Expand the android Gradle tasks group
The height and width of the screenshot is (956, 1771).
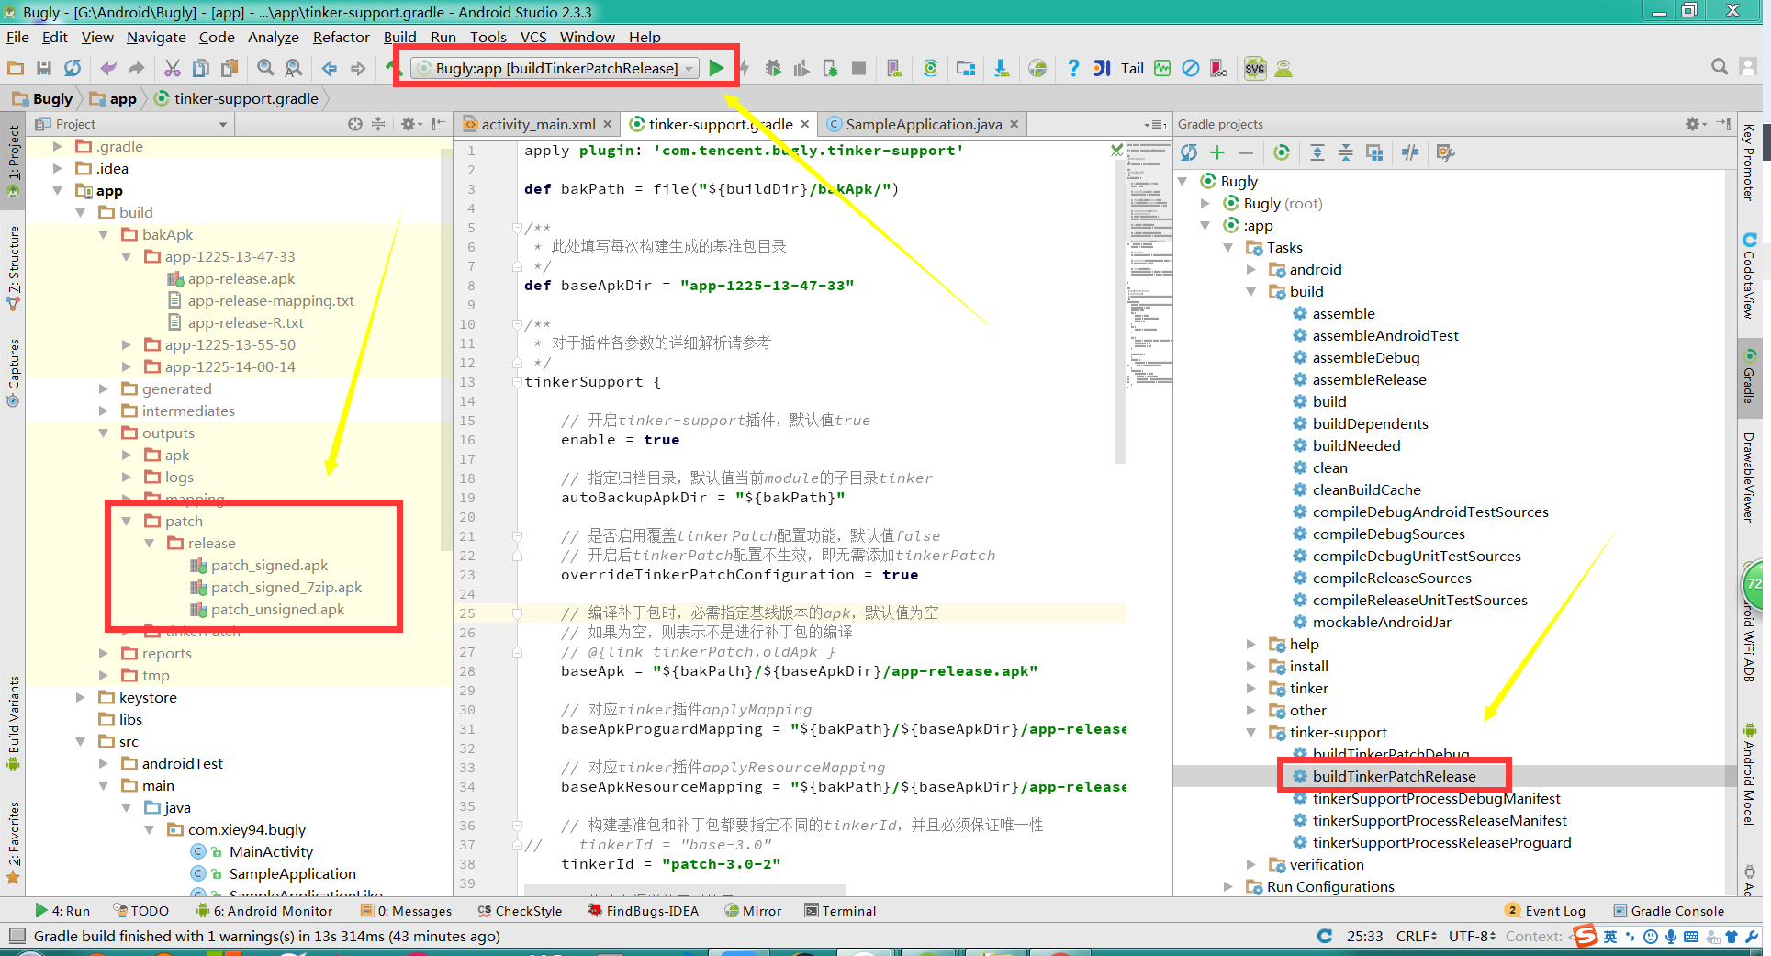tap(1250, 270)
